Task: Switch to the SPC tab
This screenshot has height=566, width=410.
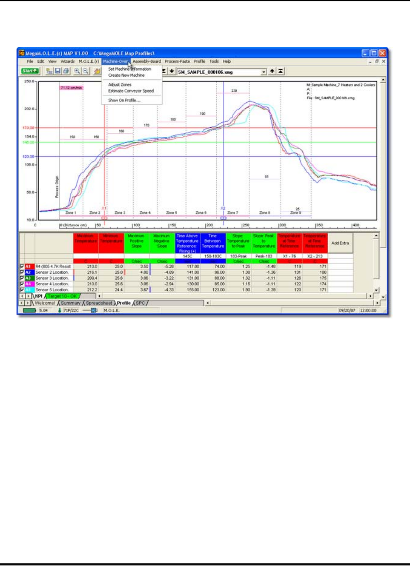Action: click(140, 303)
